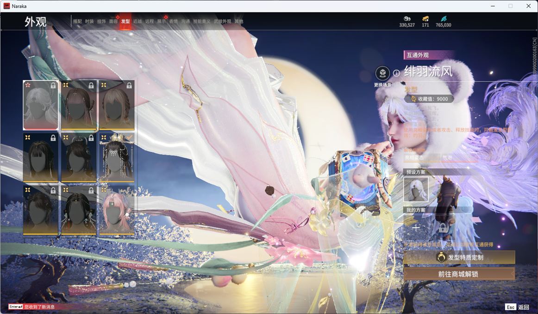Screen dimensions: 538x314
Task: Switch to the 沟通 tab
Action: (186, 21)
